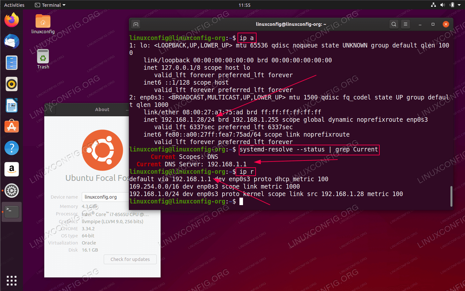This screenshot has height=291, width=465.
Task: Click the 'Current DNS Server: 192.168.1.1' line
Action: point(192,164)
